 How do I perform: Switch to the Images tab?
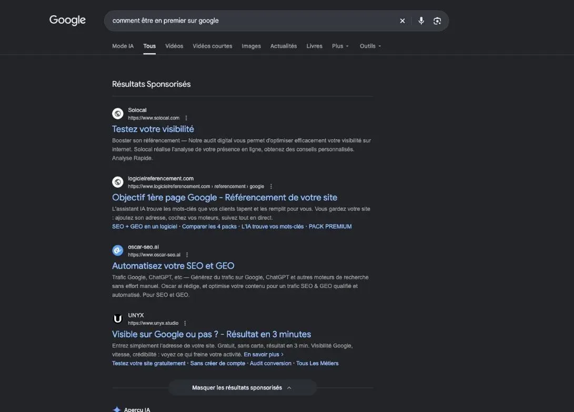pos(251,46)
